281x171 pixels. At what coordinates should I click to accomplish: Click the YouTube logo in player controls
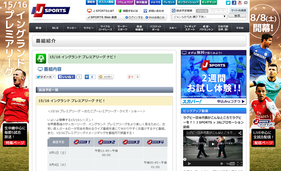tap(230, 164)
